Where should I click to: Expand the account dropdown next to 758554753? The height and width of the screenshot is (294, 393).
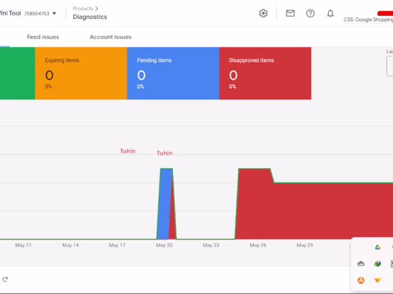tap(54, 13)
